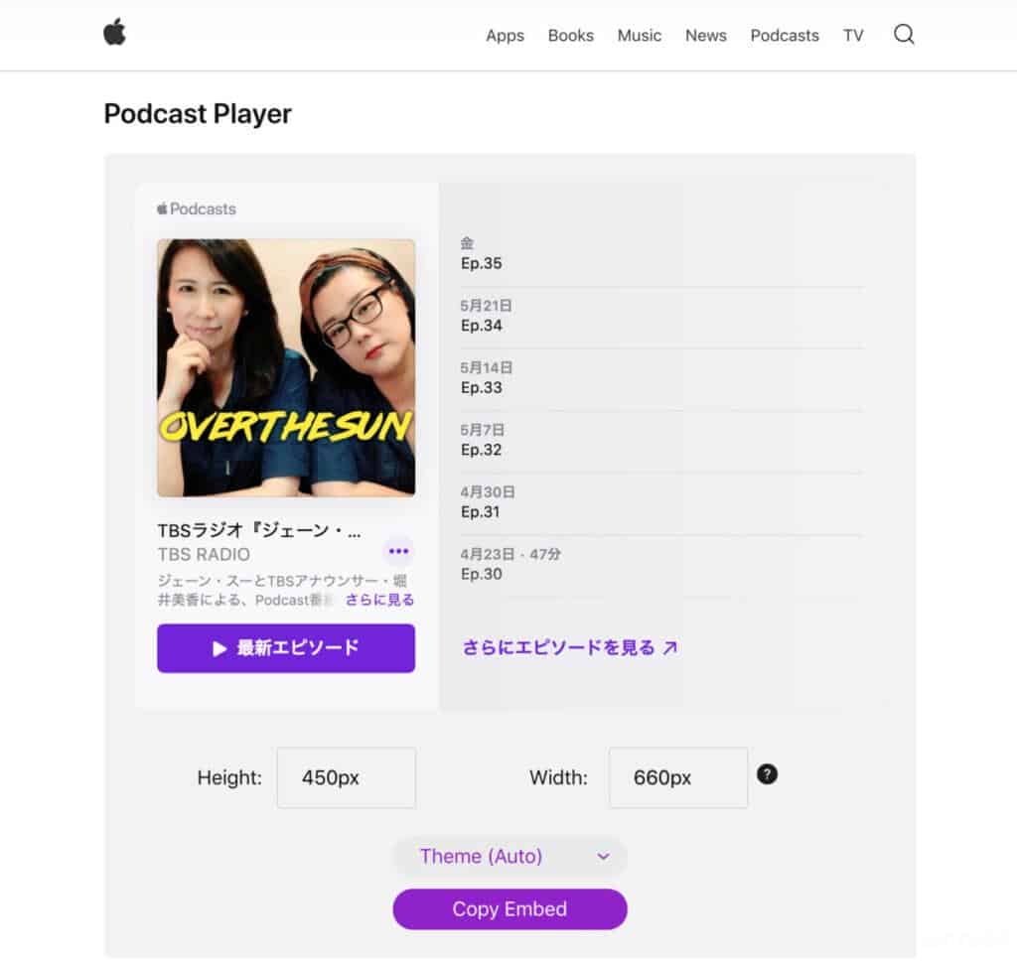Click the Copy Embed button
The image size is (1017, 965).
(509, 909)
